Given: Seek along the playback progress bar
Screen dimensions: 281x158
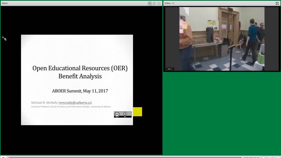Looking at the screenshot, I should tap(125, 157).
